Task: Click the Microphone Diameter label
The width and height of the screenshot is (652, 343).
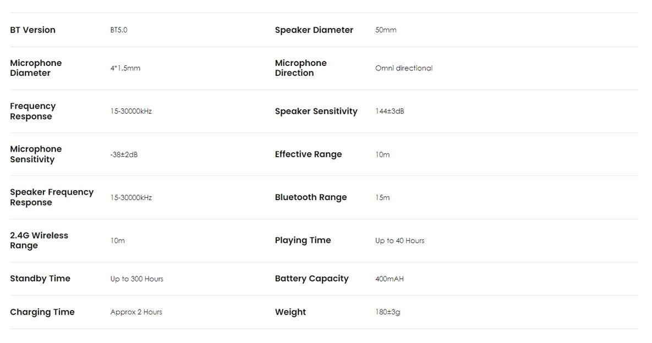Action: tap(36, 68)
